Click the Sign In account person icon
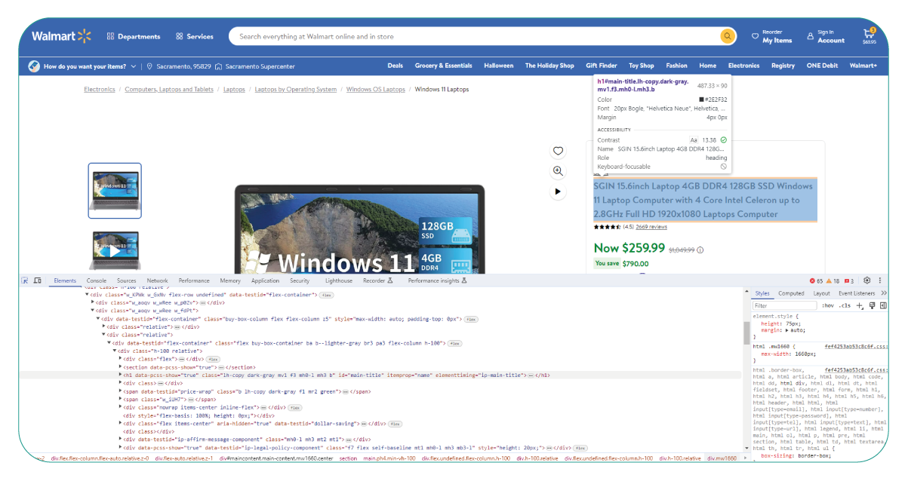Viewport: 908px width, 478px height. pyautogui.click(x=811, y=36)
